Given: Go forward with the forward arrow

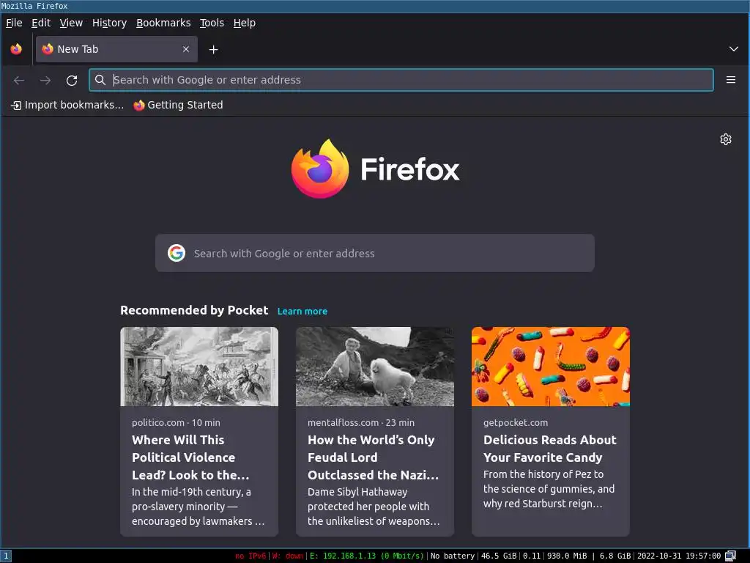Looking at the screenshot, I should [x=45, y=81].
